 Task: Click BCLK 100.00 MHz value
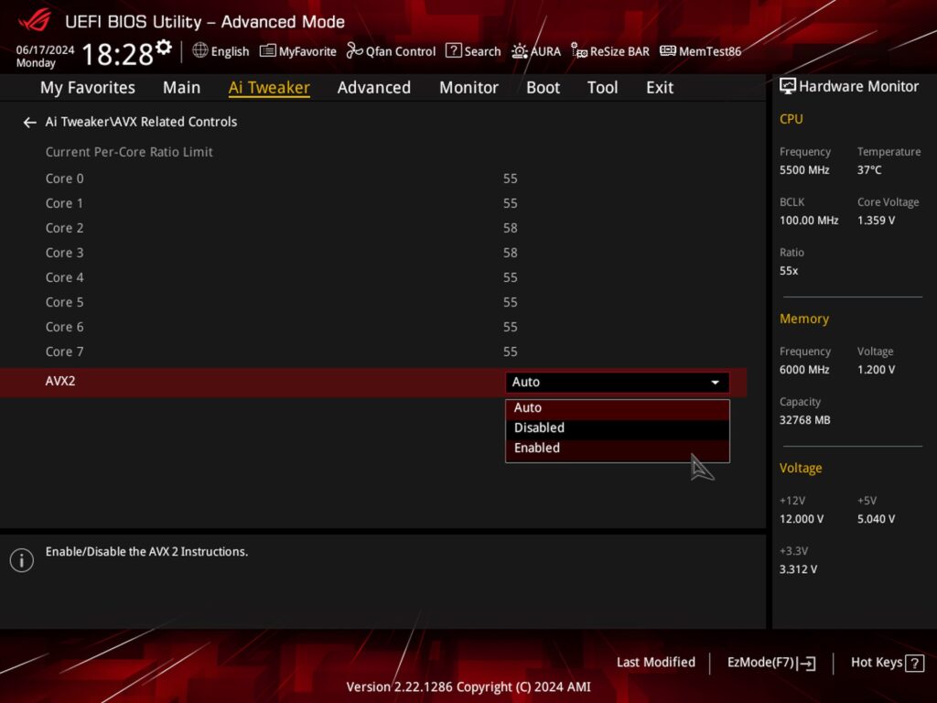pyautogui.click(x=809, y=221)
